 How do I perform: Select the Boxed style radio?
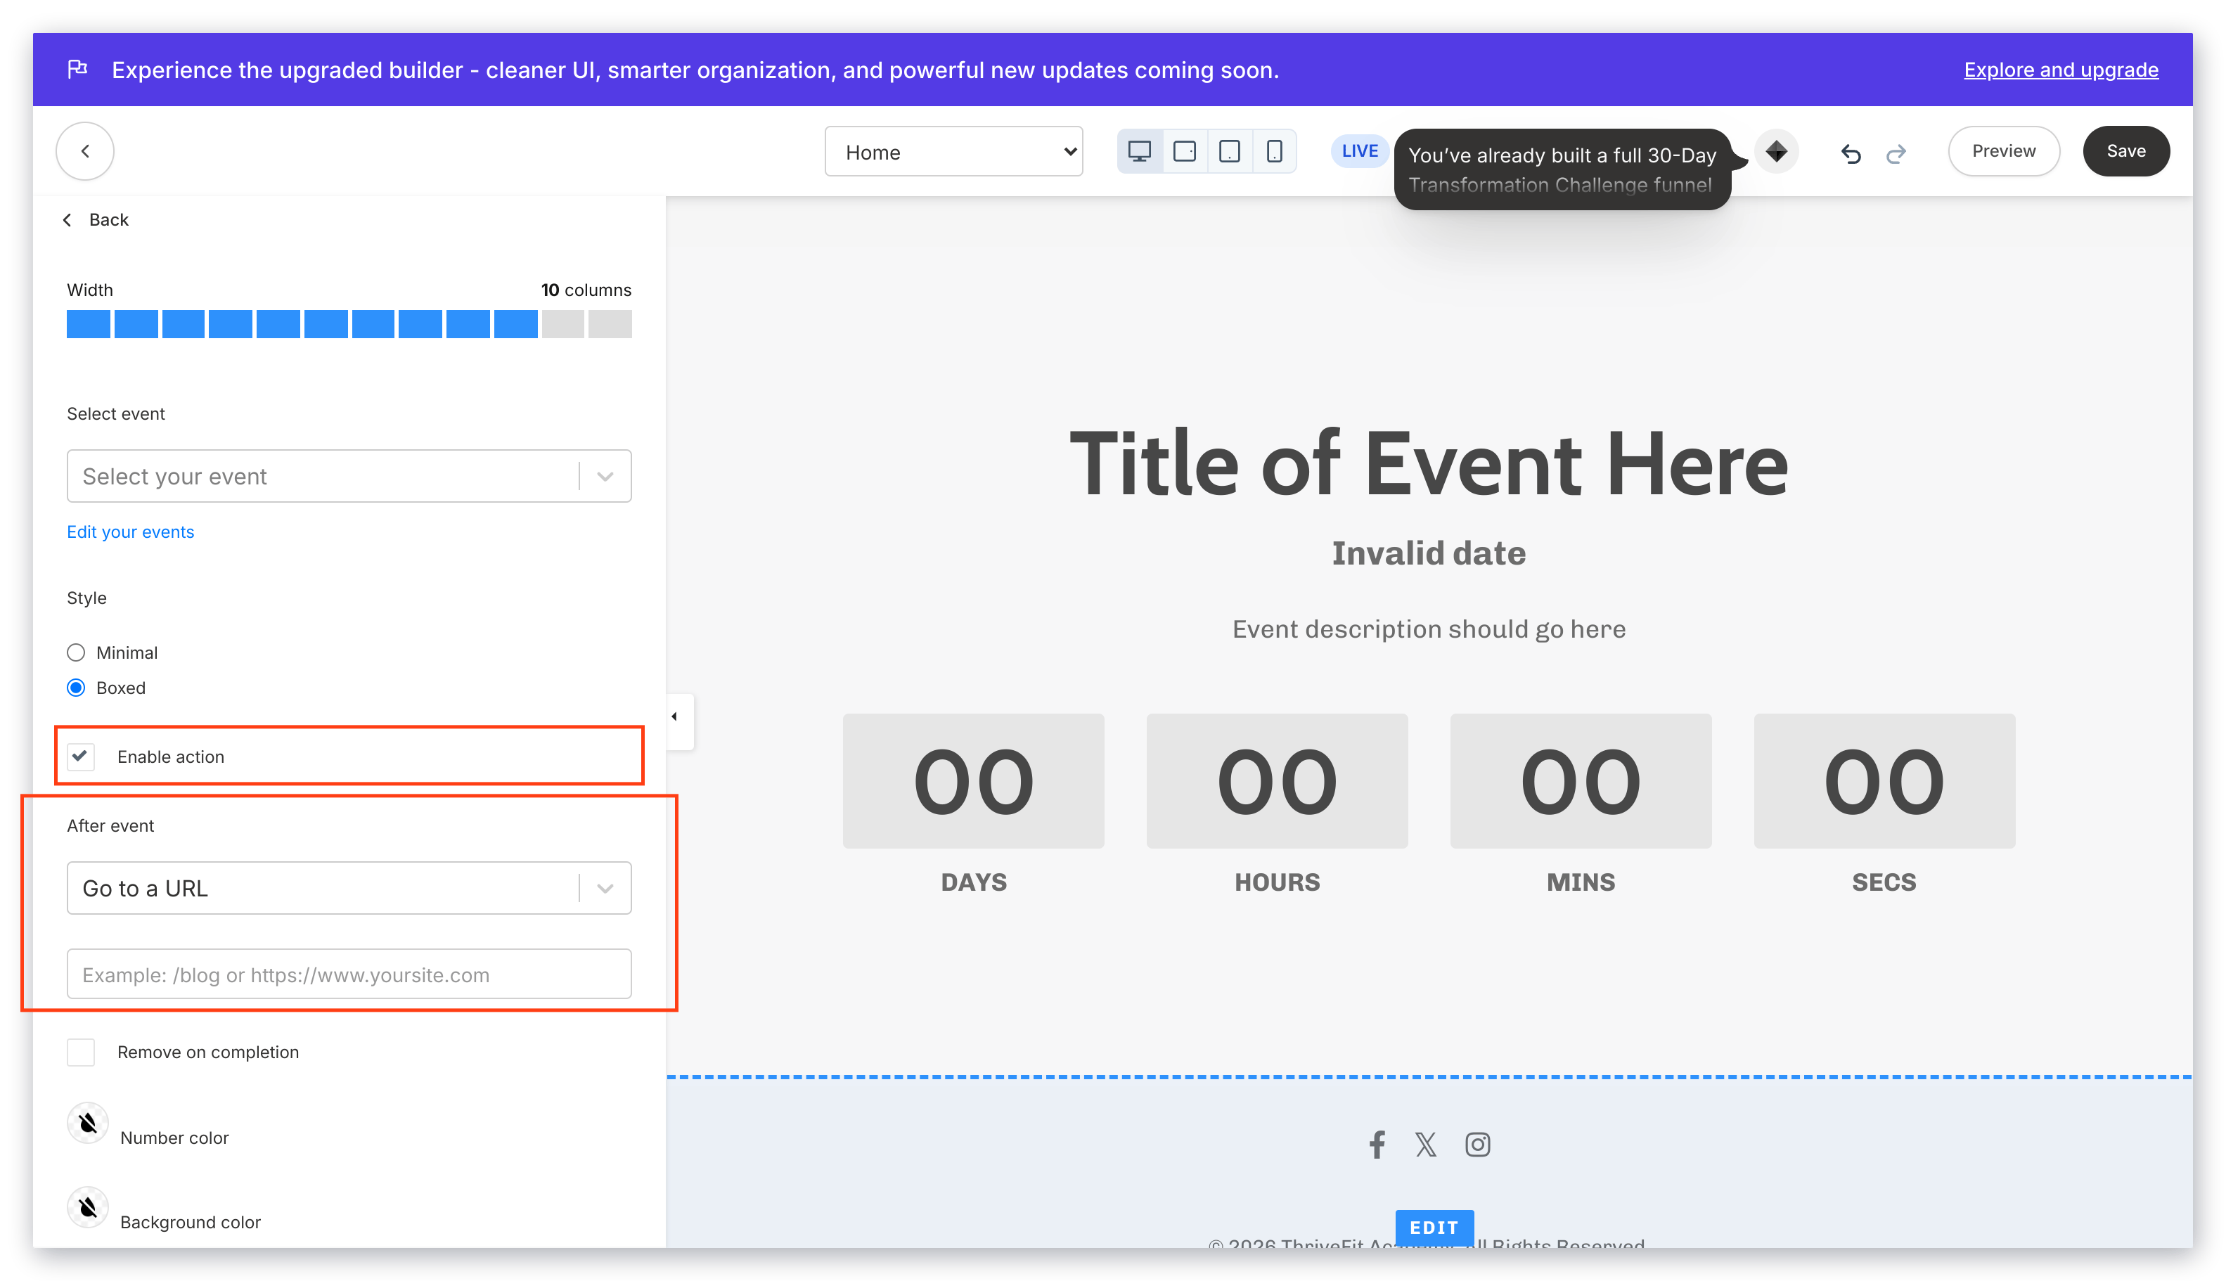click(x=76, y=687)
